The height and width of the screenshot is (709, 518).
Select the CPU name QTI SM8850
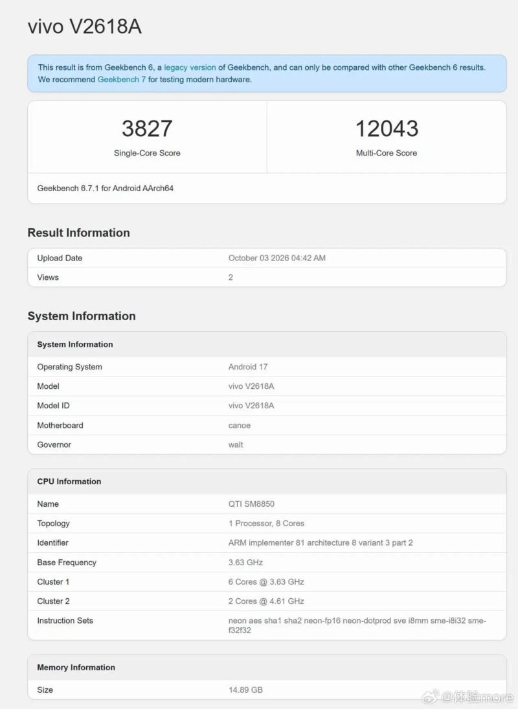pos(251,504)
